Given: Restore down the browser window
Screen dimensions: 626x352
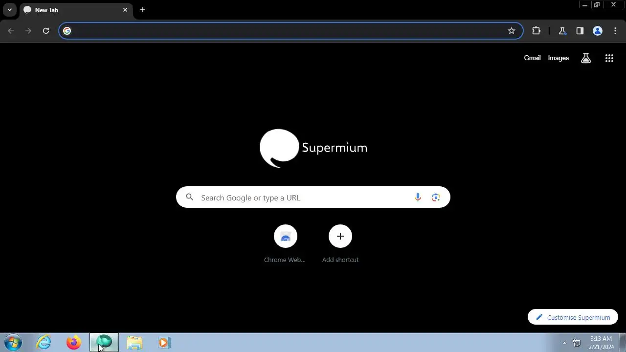Looking at the screenshot, I should 597,5.
